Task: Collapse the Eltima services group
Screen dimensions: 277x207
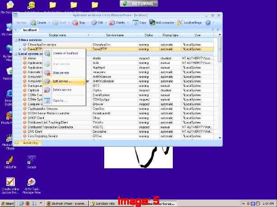Action: point(16,40)
